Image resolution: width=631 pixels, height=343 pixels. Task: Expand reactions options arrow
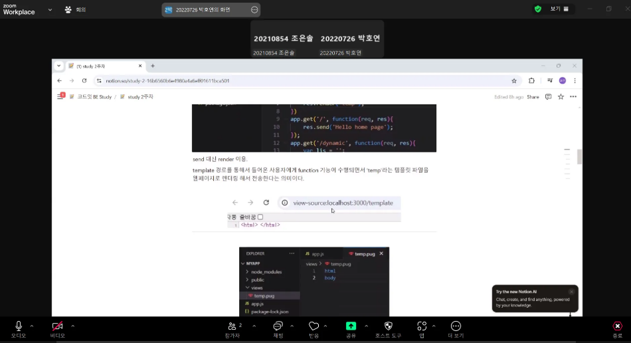pos(325,326)
